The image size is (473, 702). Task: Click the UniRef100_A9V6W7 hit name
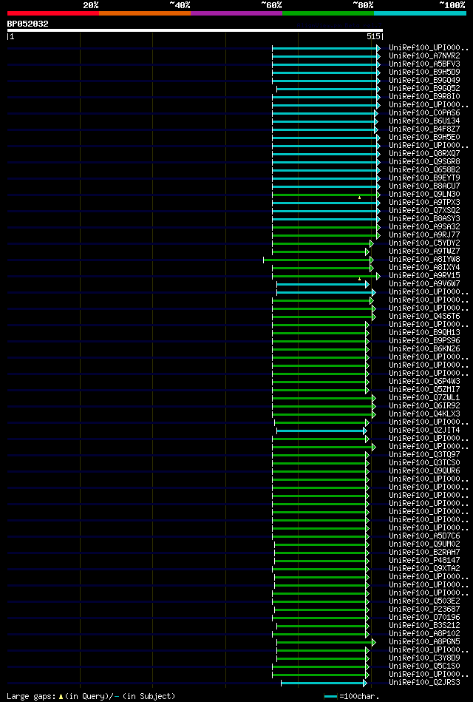424,284
